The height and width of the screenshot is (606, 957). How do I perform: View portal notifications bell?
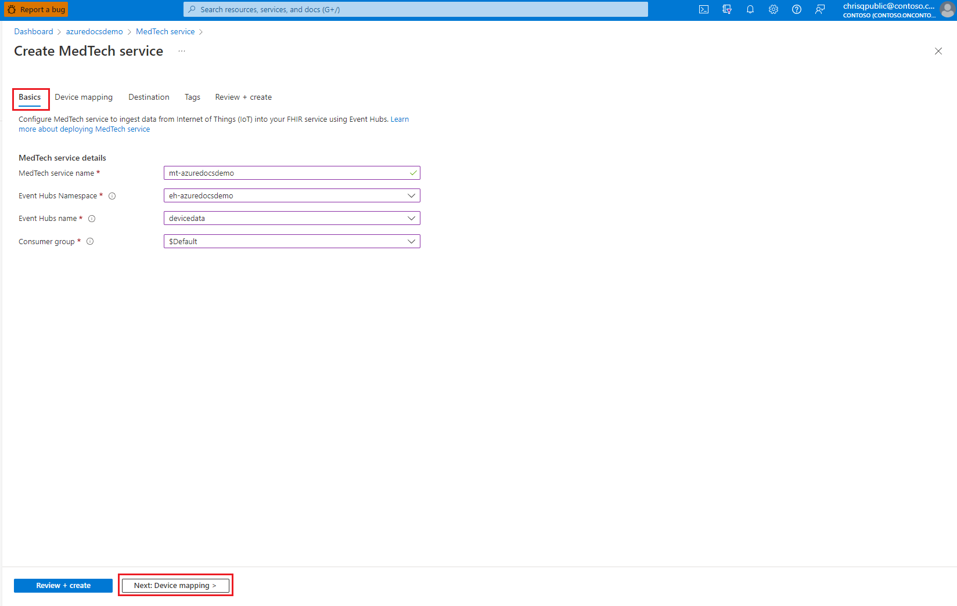750,9
